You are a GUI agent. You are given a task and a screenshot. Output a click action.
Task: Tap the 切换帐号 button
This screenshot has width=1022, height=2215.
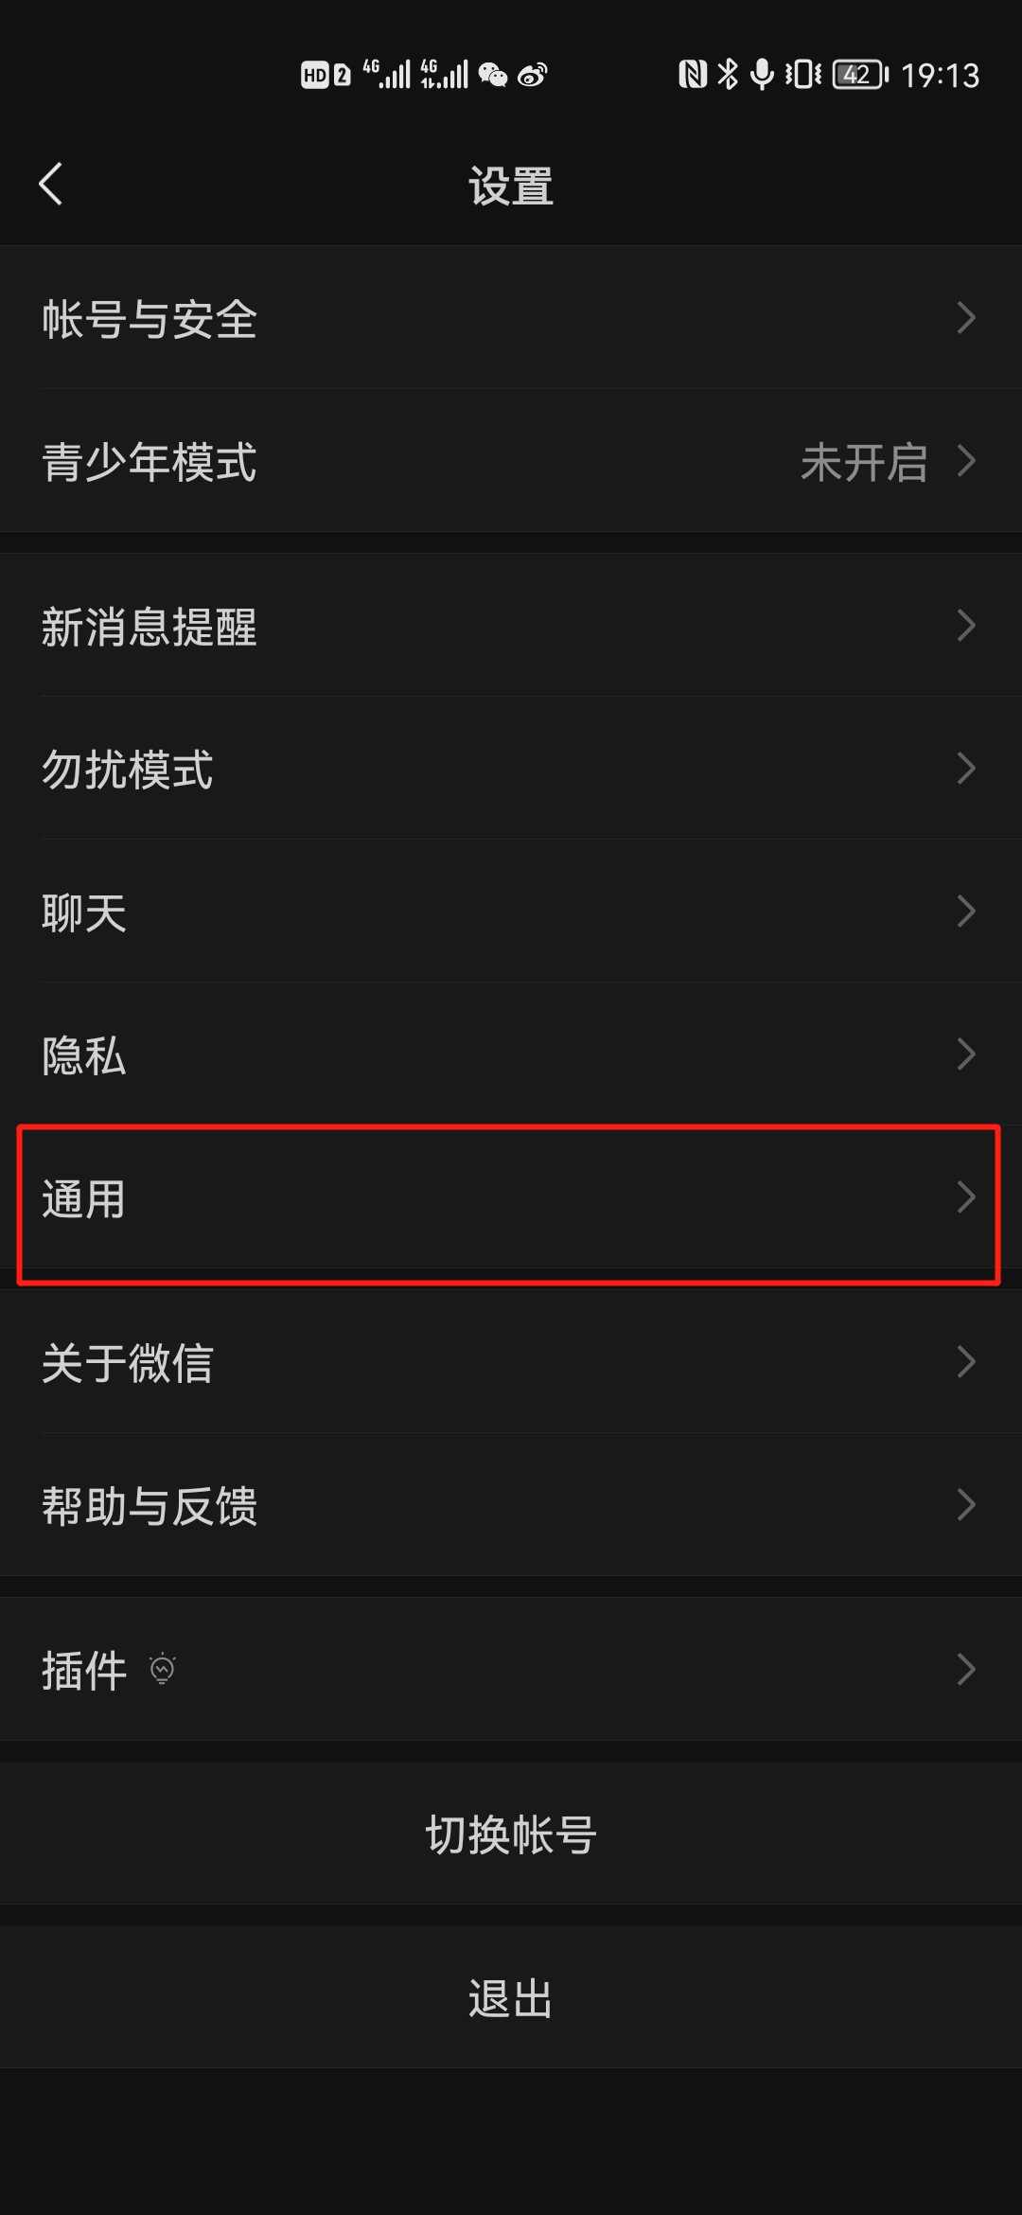pyautogui.click(x=511, y=1834)
